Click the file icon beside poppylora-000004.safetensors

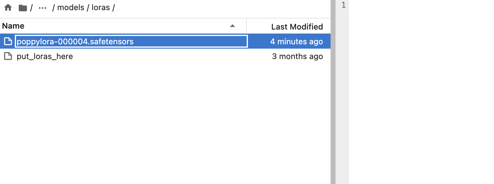[x=8, y=41]
